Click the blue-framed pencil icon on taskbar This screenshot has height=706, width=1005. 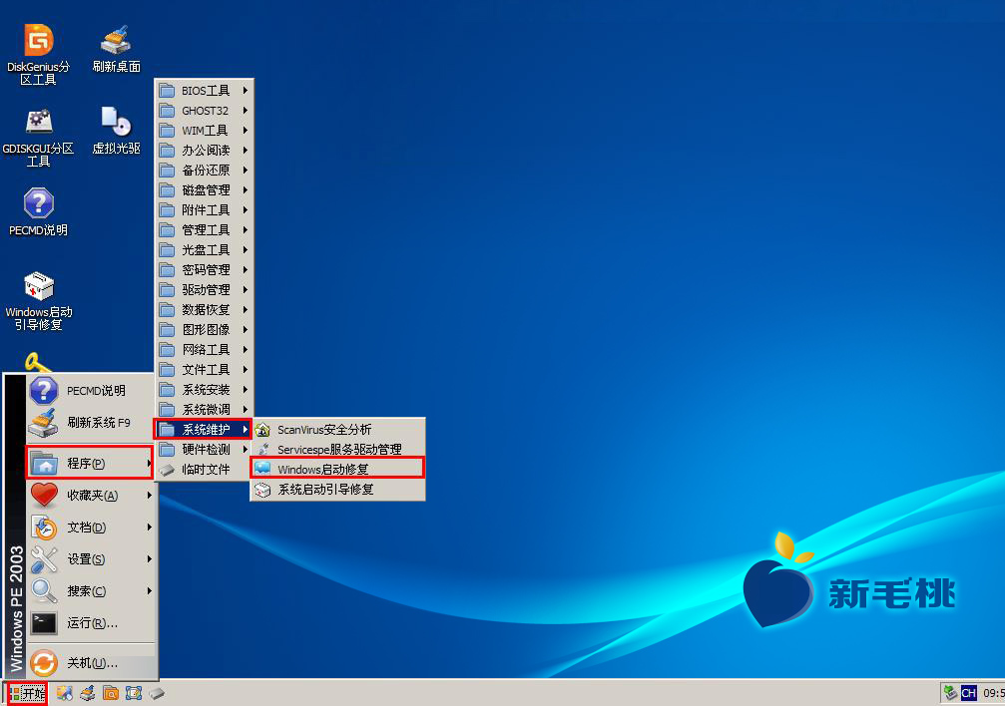point(134,693)
